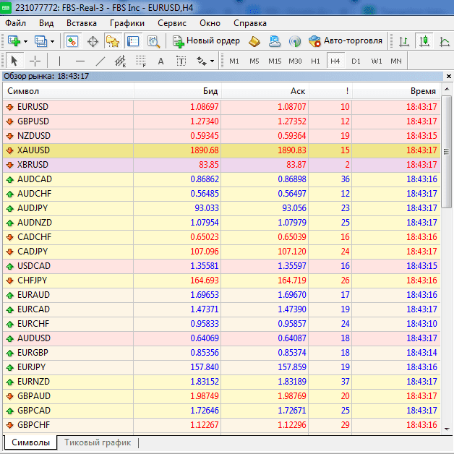Open the Strategy Tester icon
This screenshot has height=454, width=454.
[x=153, y=41]
